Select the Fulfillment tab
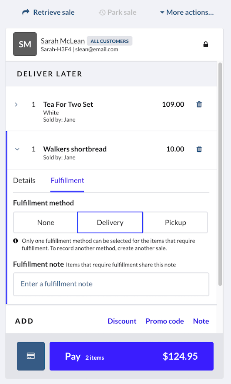Image resolution: width=231 pixels, height=384 pixels. (67, 180)
